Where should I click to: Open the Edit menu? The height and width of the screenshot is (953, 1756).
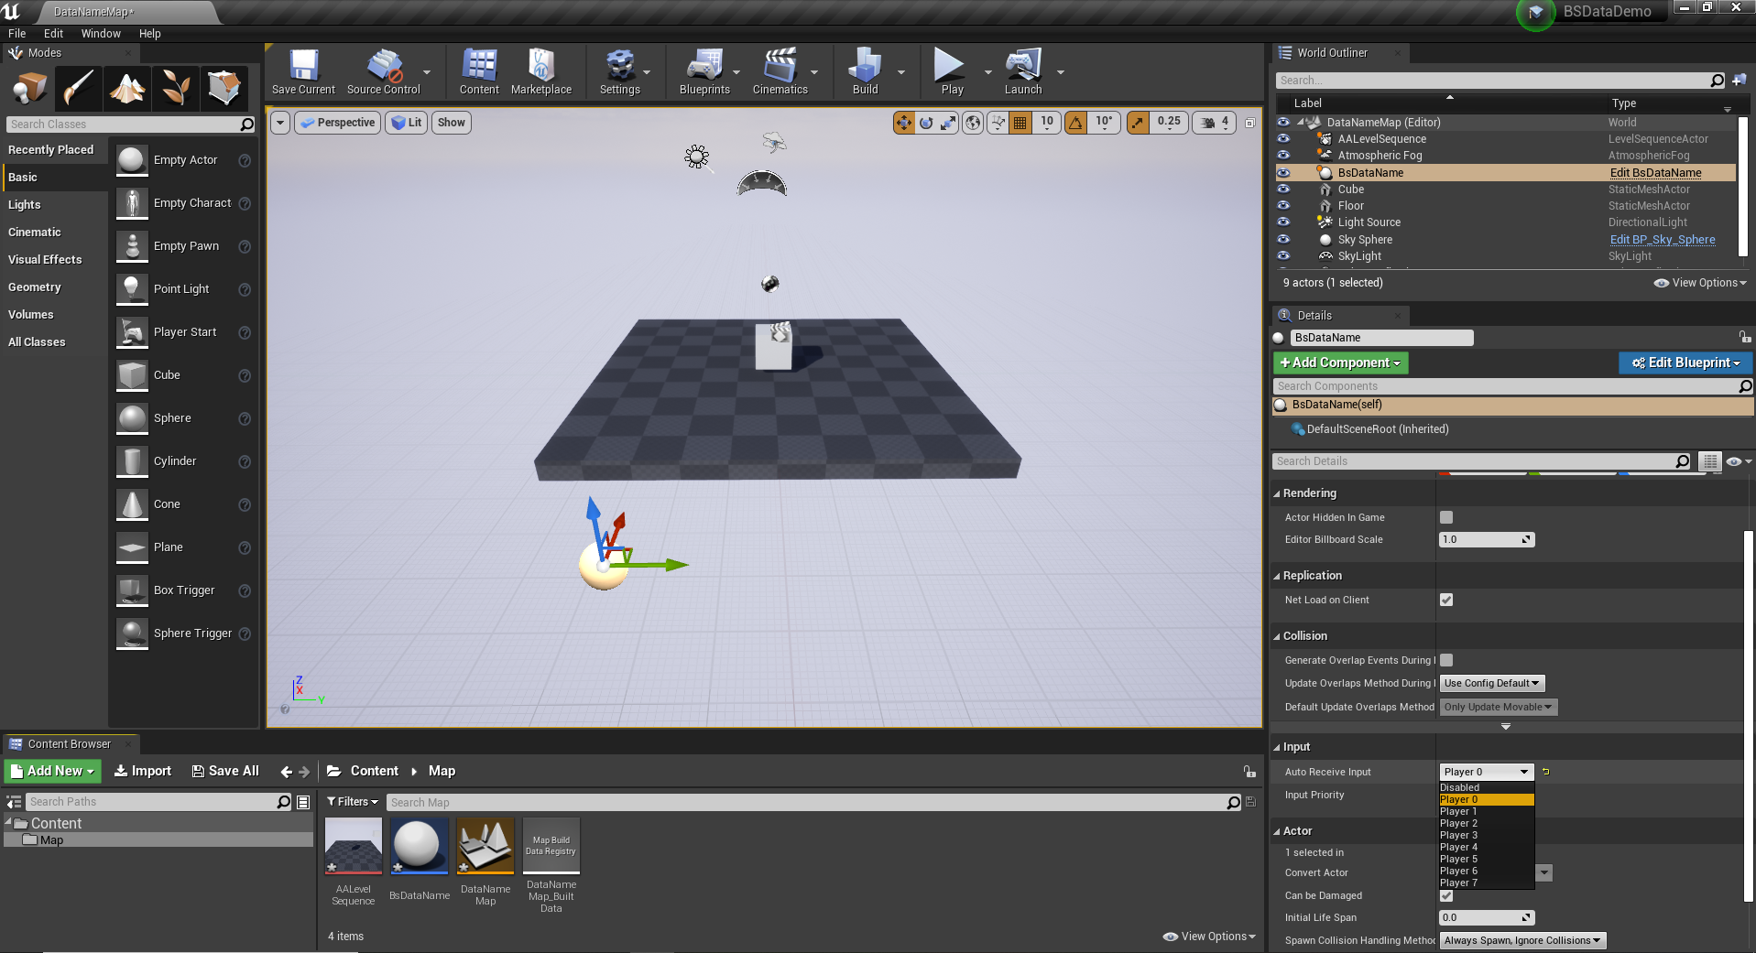click(52, 33)
